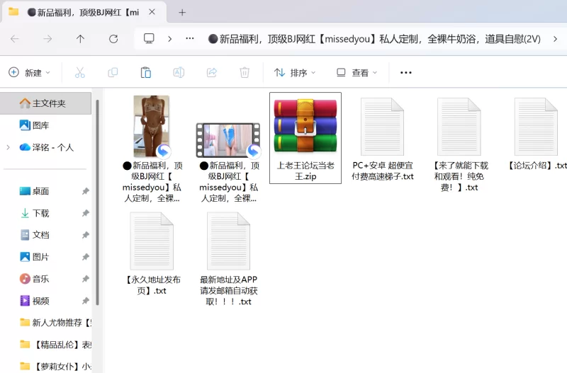This screenshot has width=567, height=373.
Task: Expand the 泽铭 - 个人 OneDrive tree node
Action: click(x=8, y=147)
